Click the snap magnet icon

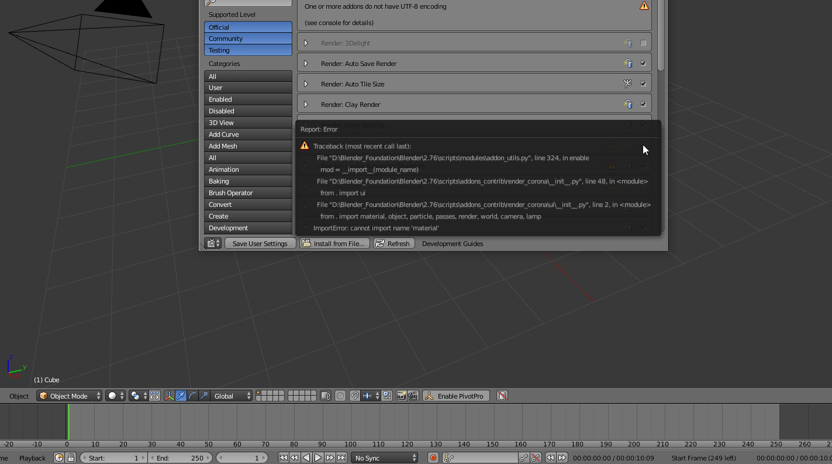coord(355,396)
